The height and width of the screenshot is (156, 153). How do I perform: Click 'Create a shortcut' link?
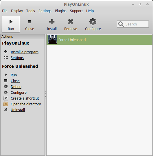[25, 98]
